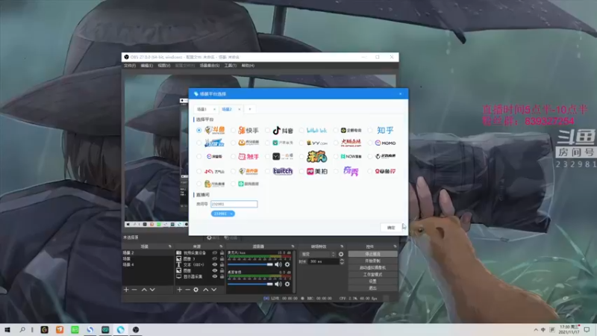
Task: Remove the selected scene with minus icon
Action: pyautogui.click(x=134, y=290)
